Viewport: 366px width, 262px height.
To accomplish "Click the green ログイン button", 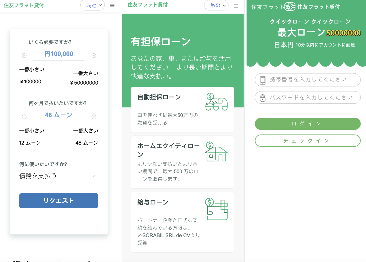I will click(x=308, y=124).
